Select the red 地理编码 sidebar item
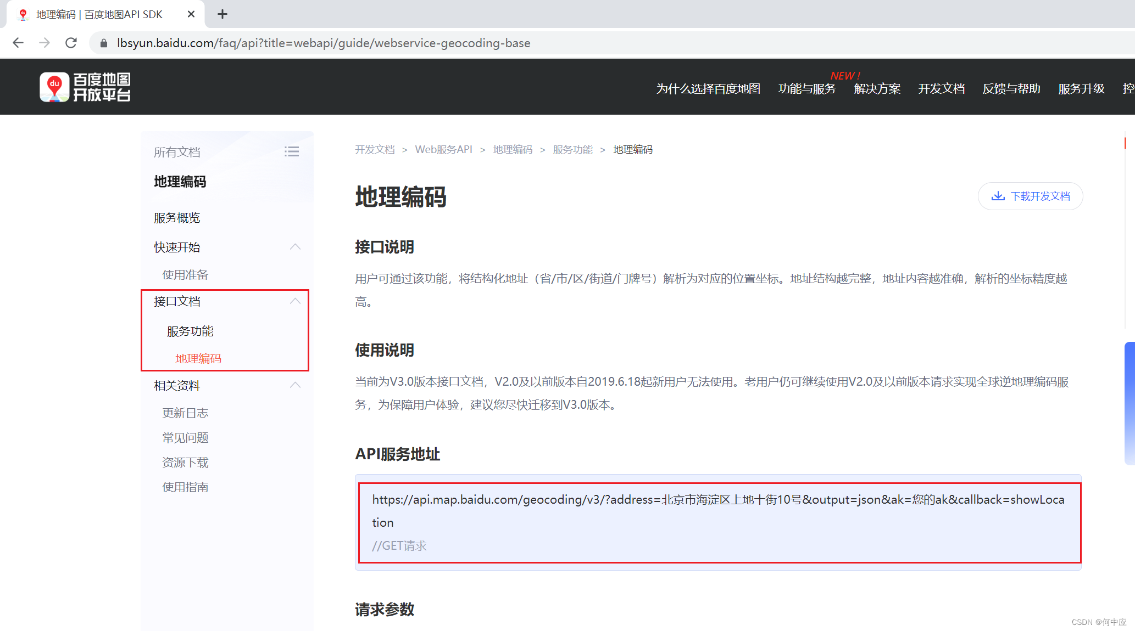 [198, 358]
